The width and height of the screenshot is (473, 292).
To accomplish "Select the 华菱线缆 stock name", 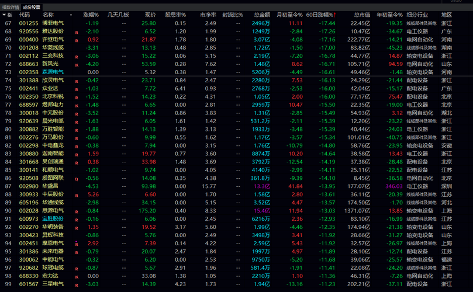I will click(x=53, y=48).
